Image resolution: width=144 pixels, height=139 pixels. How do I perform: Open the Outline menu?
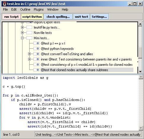(x=25, y=9)
